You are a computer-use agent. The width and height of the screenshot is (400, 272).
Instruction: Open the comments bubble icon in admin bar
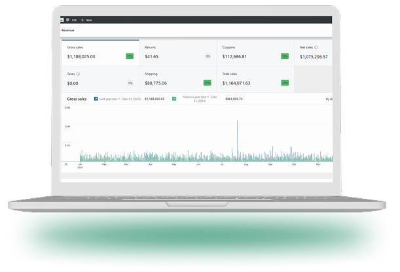coord(67,20)
